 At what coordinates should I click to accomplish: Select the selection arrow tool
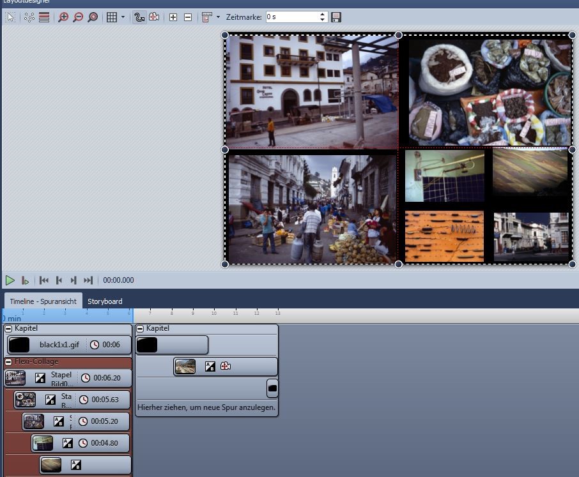(10, 17)
